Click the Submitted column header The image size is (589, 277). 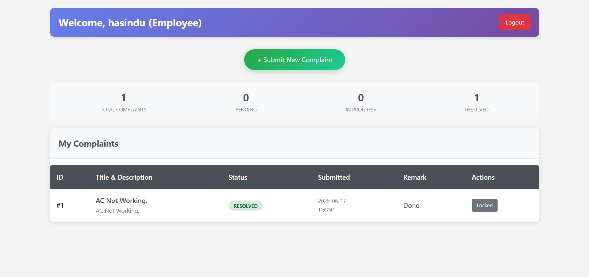pos(334,178)
